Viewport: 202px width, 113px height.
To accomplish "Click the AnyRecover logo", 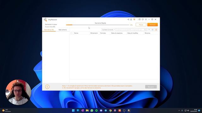I will (x=45, y=19).
